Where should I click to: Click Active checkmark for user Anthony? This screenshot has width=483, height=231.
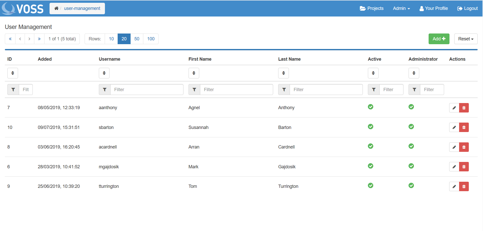[x=370, y=107]
